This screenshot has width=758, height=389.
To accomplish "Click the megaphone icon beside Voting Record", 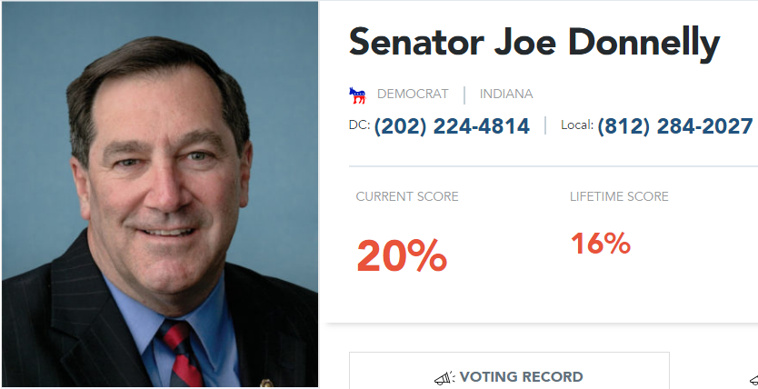I will click(x=444, y=377).
